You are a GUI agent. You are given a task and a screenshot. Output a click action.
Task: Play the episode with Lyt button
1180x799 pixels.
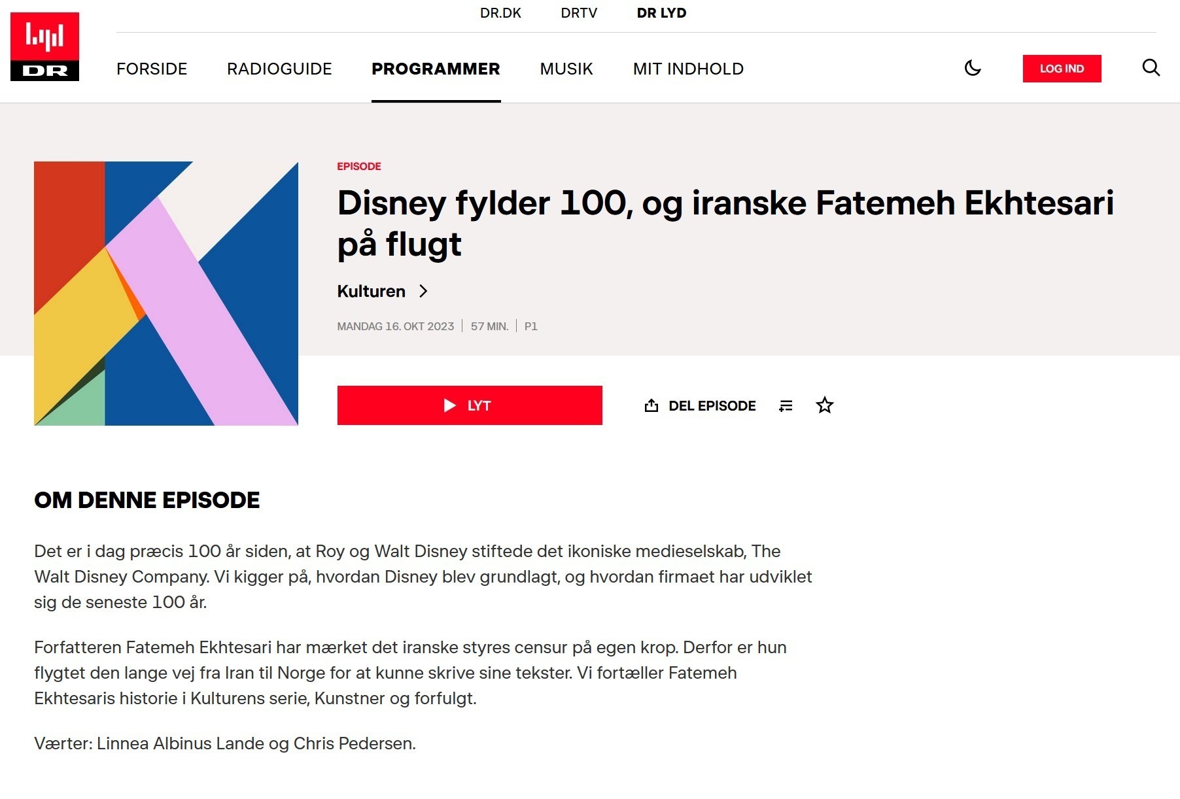pyautogui.click(x=470, y=405)
